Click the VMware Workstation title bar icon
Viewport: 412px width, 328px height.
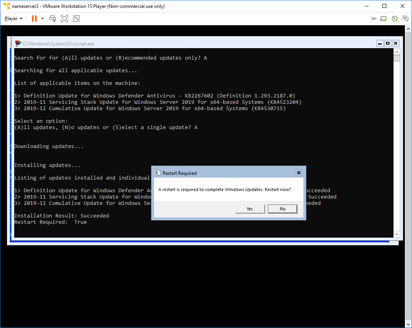click(x=7, y=6)
